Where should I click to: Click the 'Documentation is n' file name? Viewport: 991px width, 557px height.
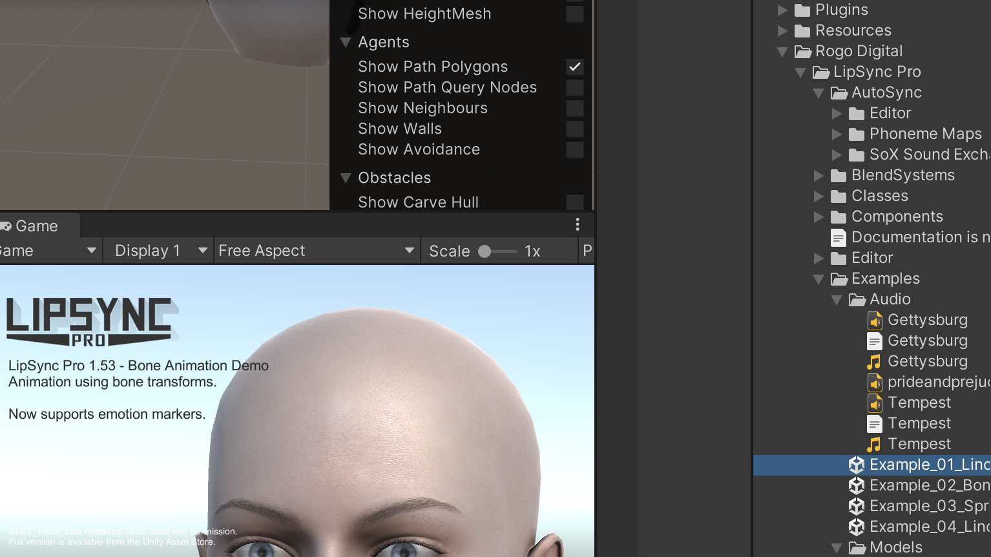[x=921, y=237]
